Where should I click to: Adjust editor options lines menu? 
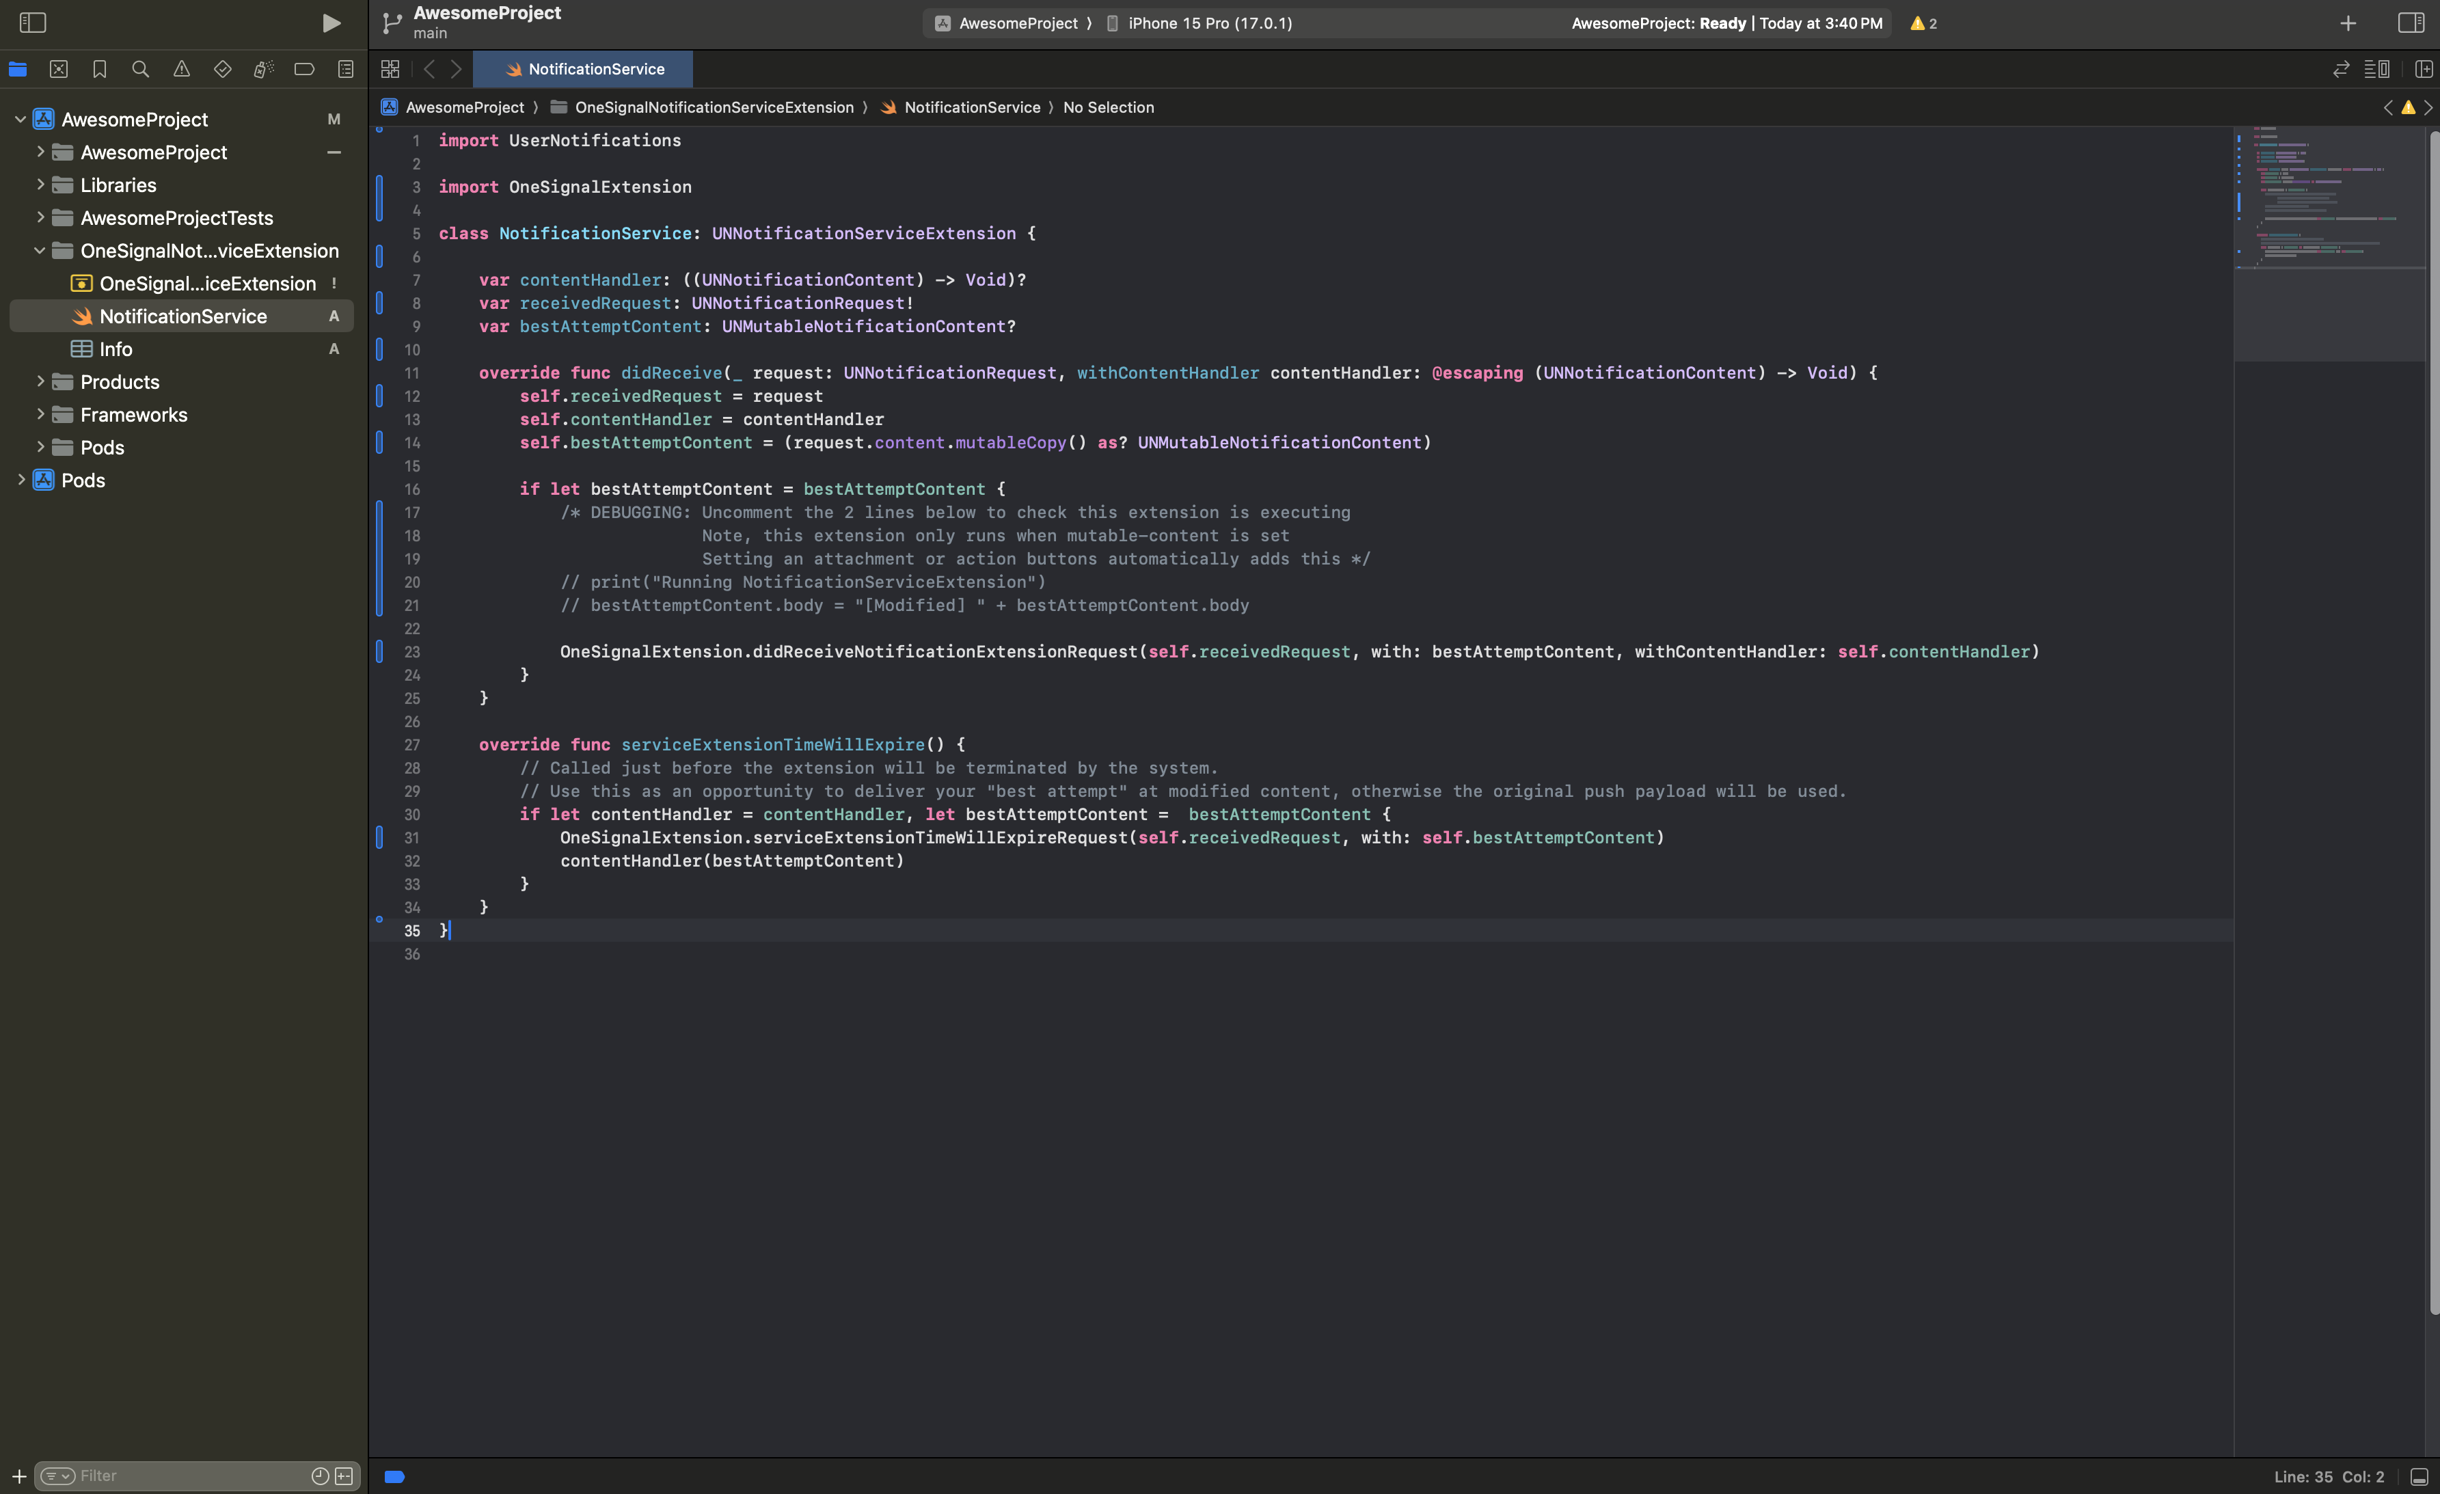2376,69
